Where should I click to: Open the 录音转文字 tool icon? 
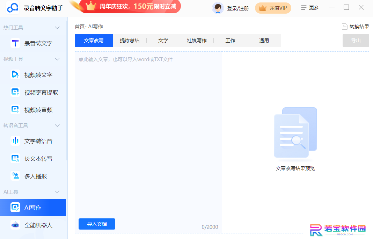pyautogui.click(x=15, y=43)
